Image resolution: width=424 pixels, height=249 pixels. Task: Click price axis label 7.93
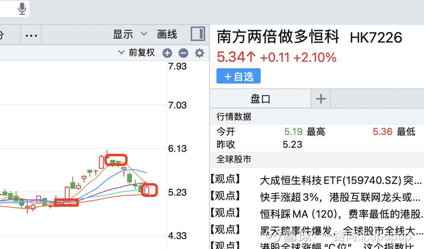pyautogui.click(x=178, y=66)
